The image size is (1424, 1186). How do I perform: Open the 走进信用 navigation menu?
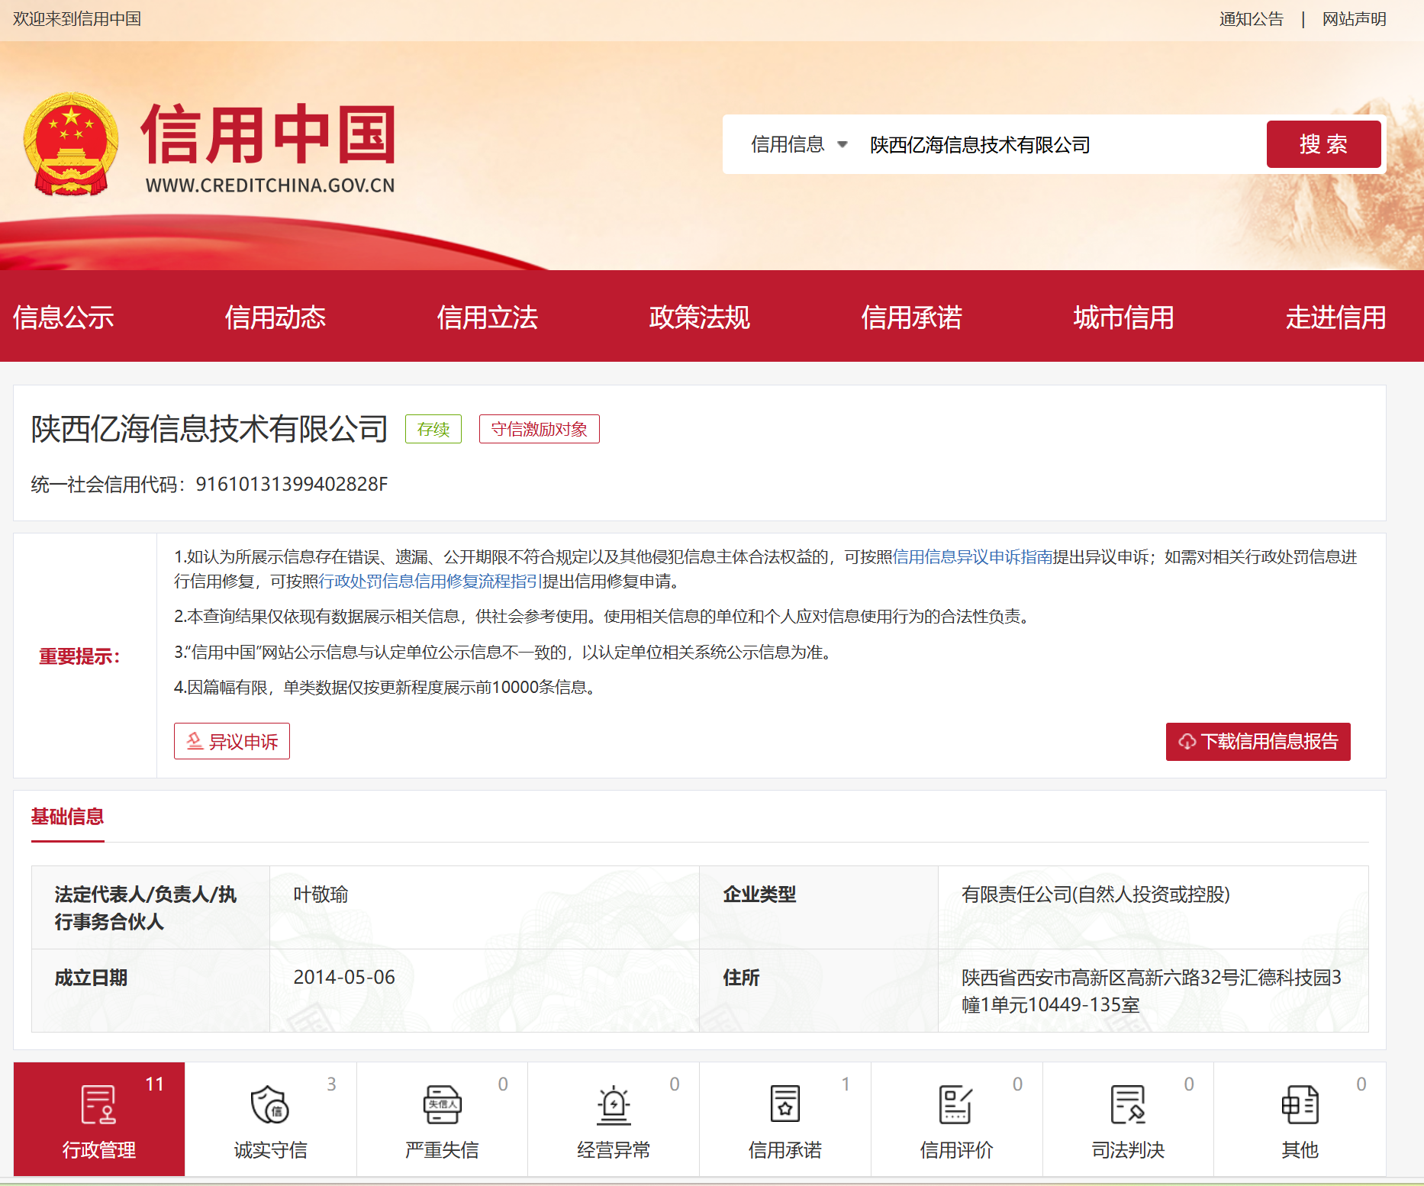[x=1336, y=317]
